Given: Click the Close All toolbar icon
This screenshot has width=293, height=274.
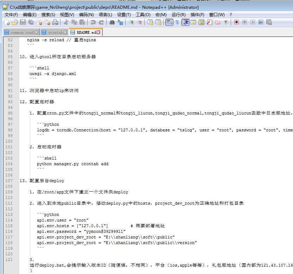Looking at the screenshot, I should point(47,22).
